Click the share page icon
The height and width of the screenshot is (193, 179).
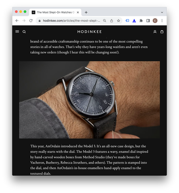pos(111,21)
